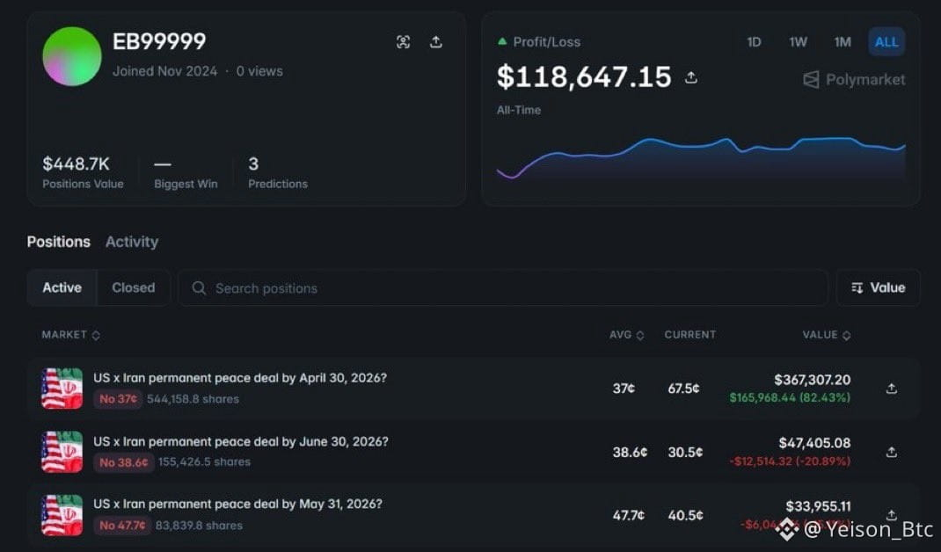Sort by AVG column

626,335
